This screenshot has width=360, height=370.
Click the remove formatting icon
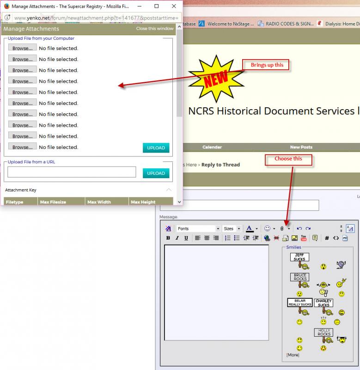click(168, 228)
